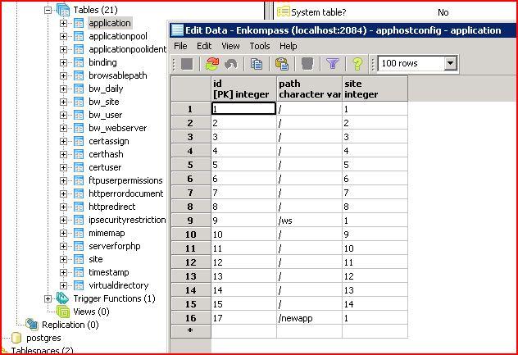Click the table icon beside certhash
Screen dimensions: 518x355
pyautogui.click(x=79, y=154)
